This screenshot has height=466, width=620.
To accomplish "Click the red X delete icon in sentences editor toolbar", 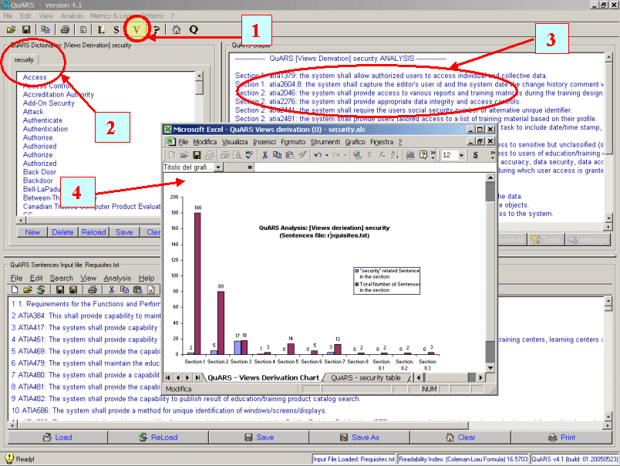I will pos(150,289).
